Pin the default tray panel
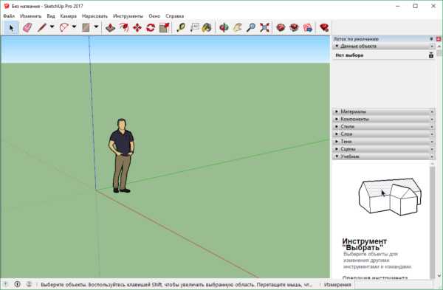 [x=431, y=39]
